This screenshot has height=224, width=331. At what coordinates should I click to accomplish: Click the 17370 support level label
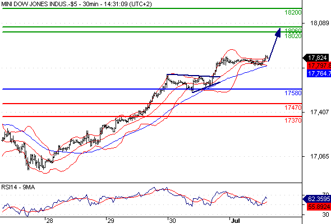click(x=293, y=120)
